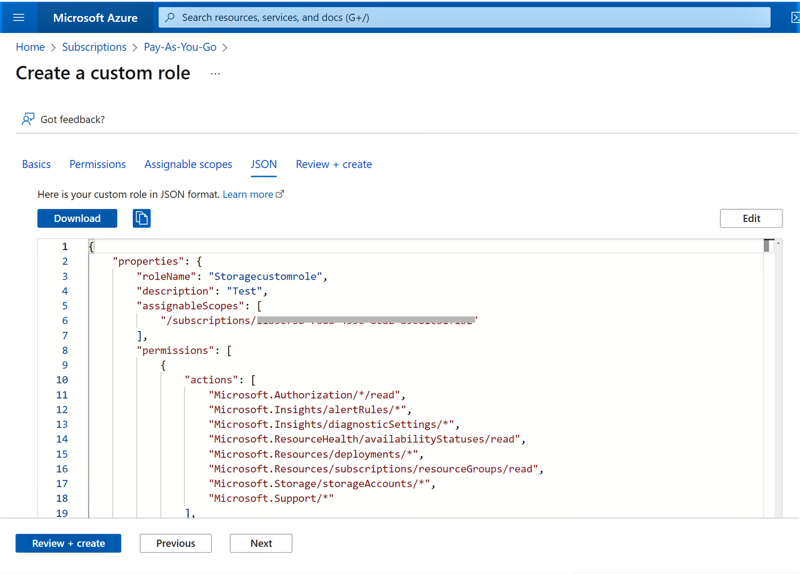Go back with the Previous button

pyautogui.click(x=175, y=543)
